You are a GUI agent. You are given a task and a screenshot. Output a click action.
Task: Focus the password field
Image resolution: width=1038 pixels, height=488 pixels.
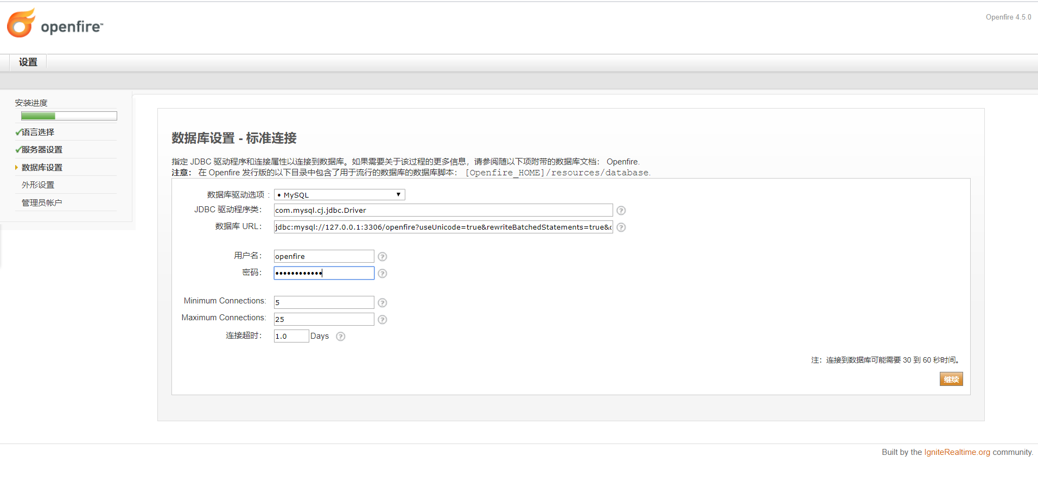click(324, 273)
